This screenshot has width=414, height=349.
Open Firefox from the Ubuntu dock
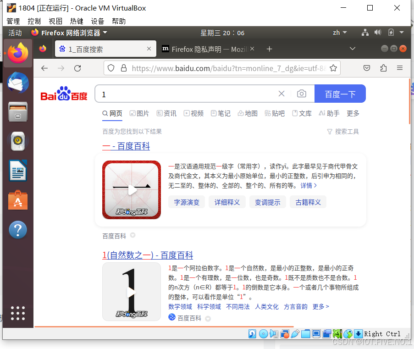[18, 53]
